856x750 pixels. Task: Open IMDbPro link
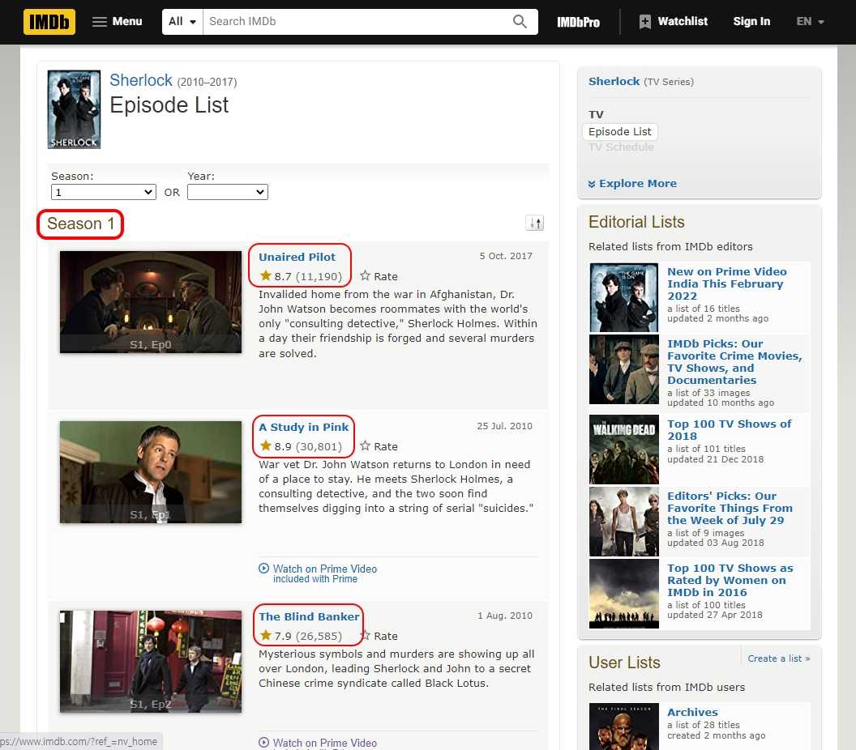click(578, 23)
